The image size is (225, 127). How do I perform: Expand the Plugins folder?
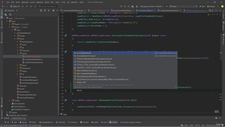[10, 24]
